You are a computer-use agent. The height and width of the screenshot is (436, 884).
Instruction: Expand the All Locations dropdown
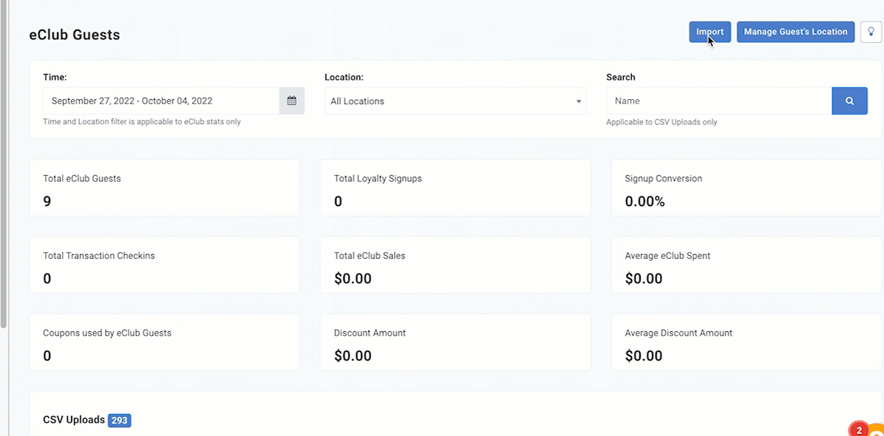click(x=455, y=101)
